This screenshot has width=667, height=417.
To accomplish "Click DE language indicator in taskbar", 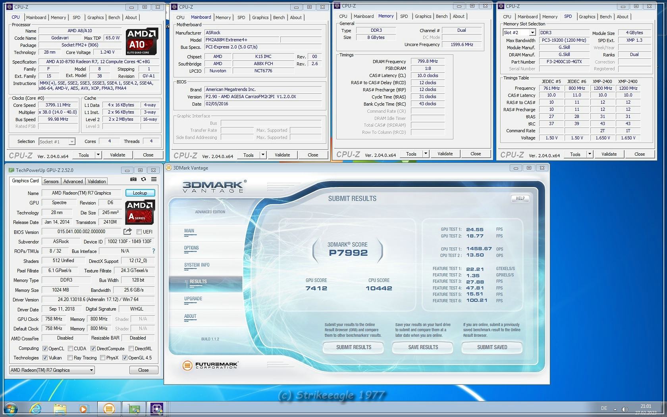I will [604, 408].
